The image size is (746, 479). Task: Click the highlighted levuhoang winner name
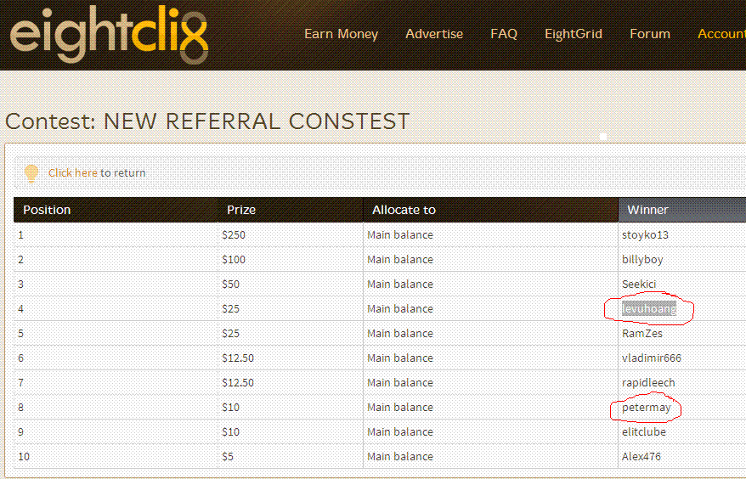(x=649, y=309)
